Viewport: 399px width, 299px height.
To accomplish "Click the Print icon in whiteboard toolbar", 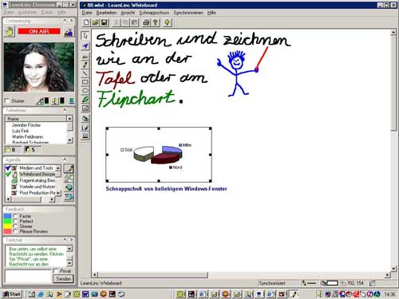I will point(146,22).
